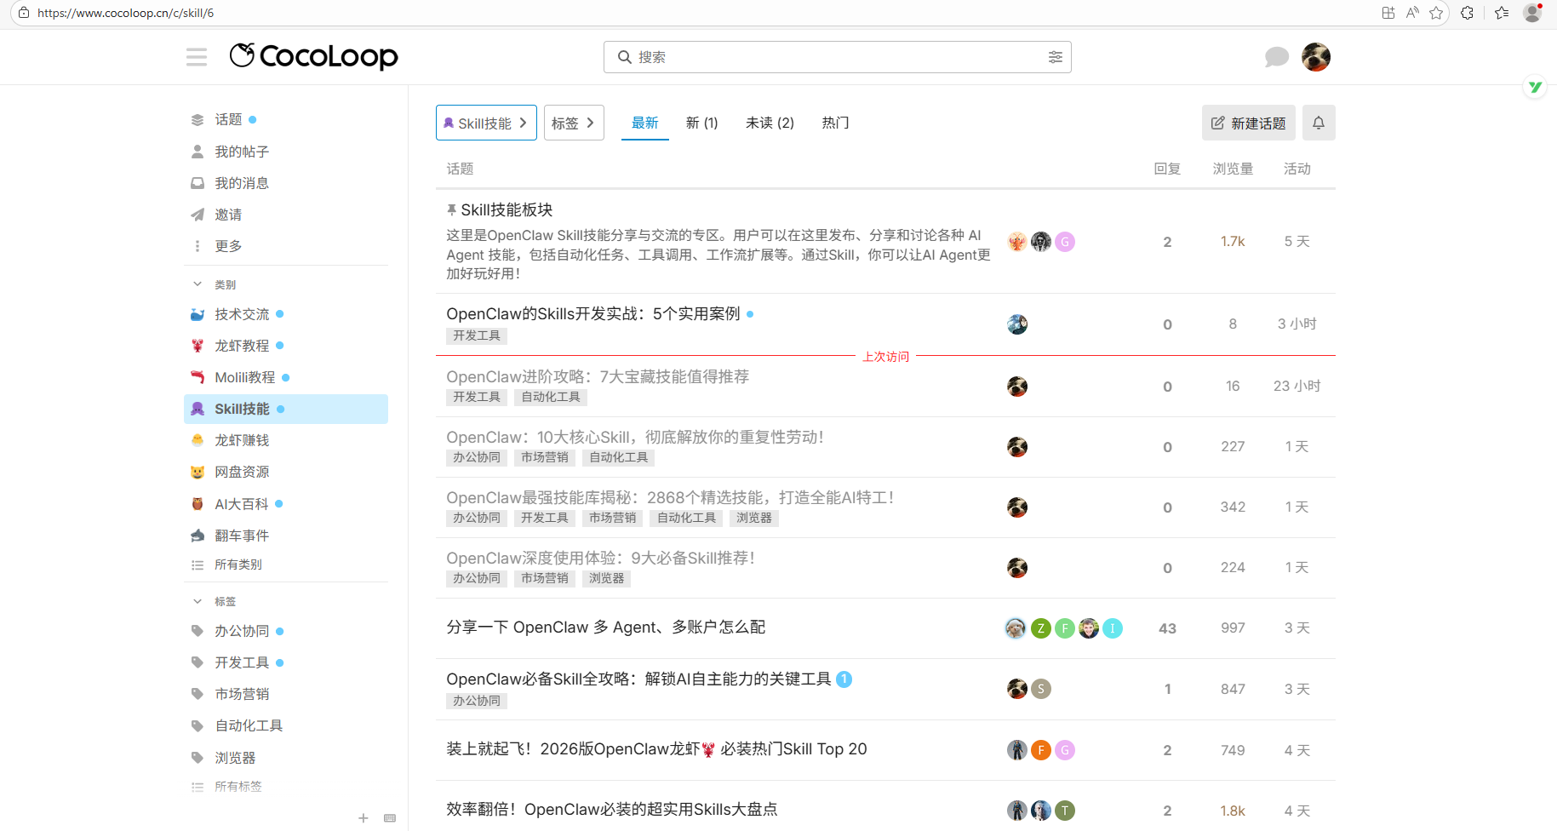The image size is (1557, 831).
Task: Switch to the 最新 tab
Action: (x=644, y=123)
